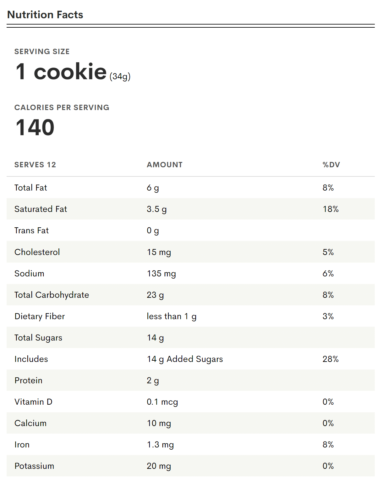The height and width of the screenshot is (488, 377).
Task: Click the Total Carbohydrate row label
Action: (52, 295)
